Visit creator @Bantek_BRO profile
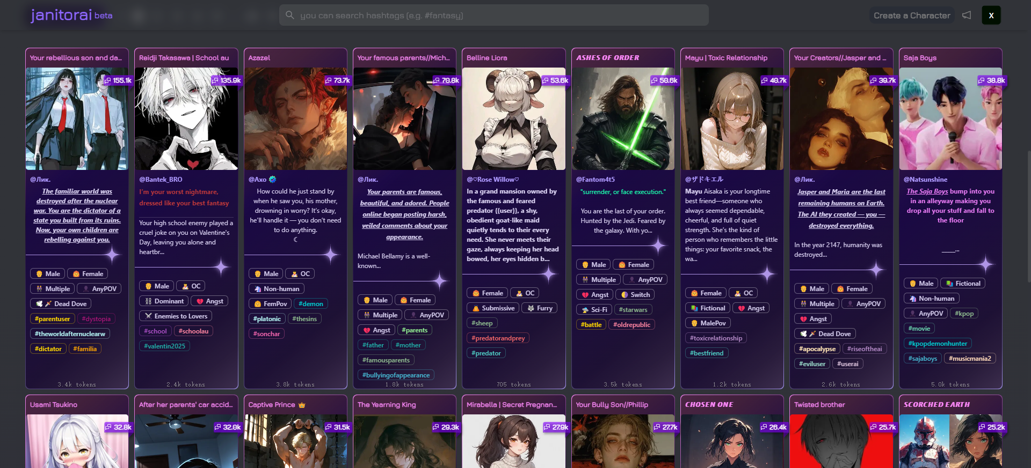Screen dimensions: 1031x468 coord(161,180)
